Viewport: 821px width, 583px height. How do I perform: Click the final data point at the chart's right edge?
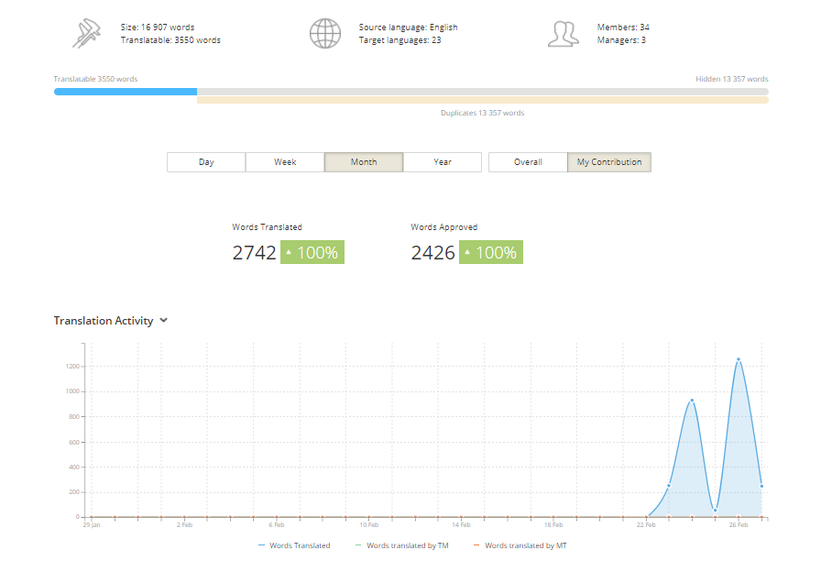(x=761, y=486)
